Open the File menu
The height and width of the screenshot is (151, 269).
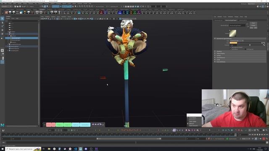tap(2, 3)
